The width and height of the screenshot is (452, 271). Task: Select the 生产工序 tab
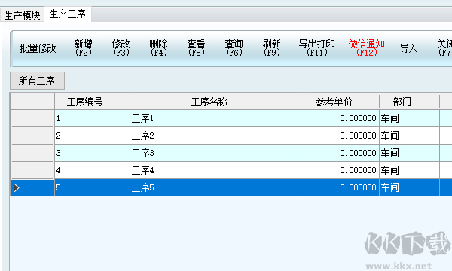coord(68,14)
